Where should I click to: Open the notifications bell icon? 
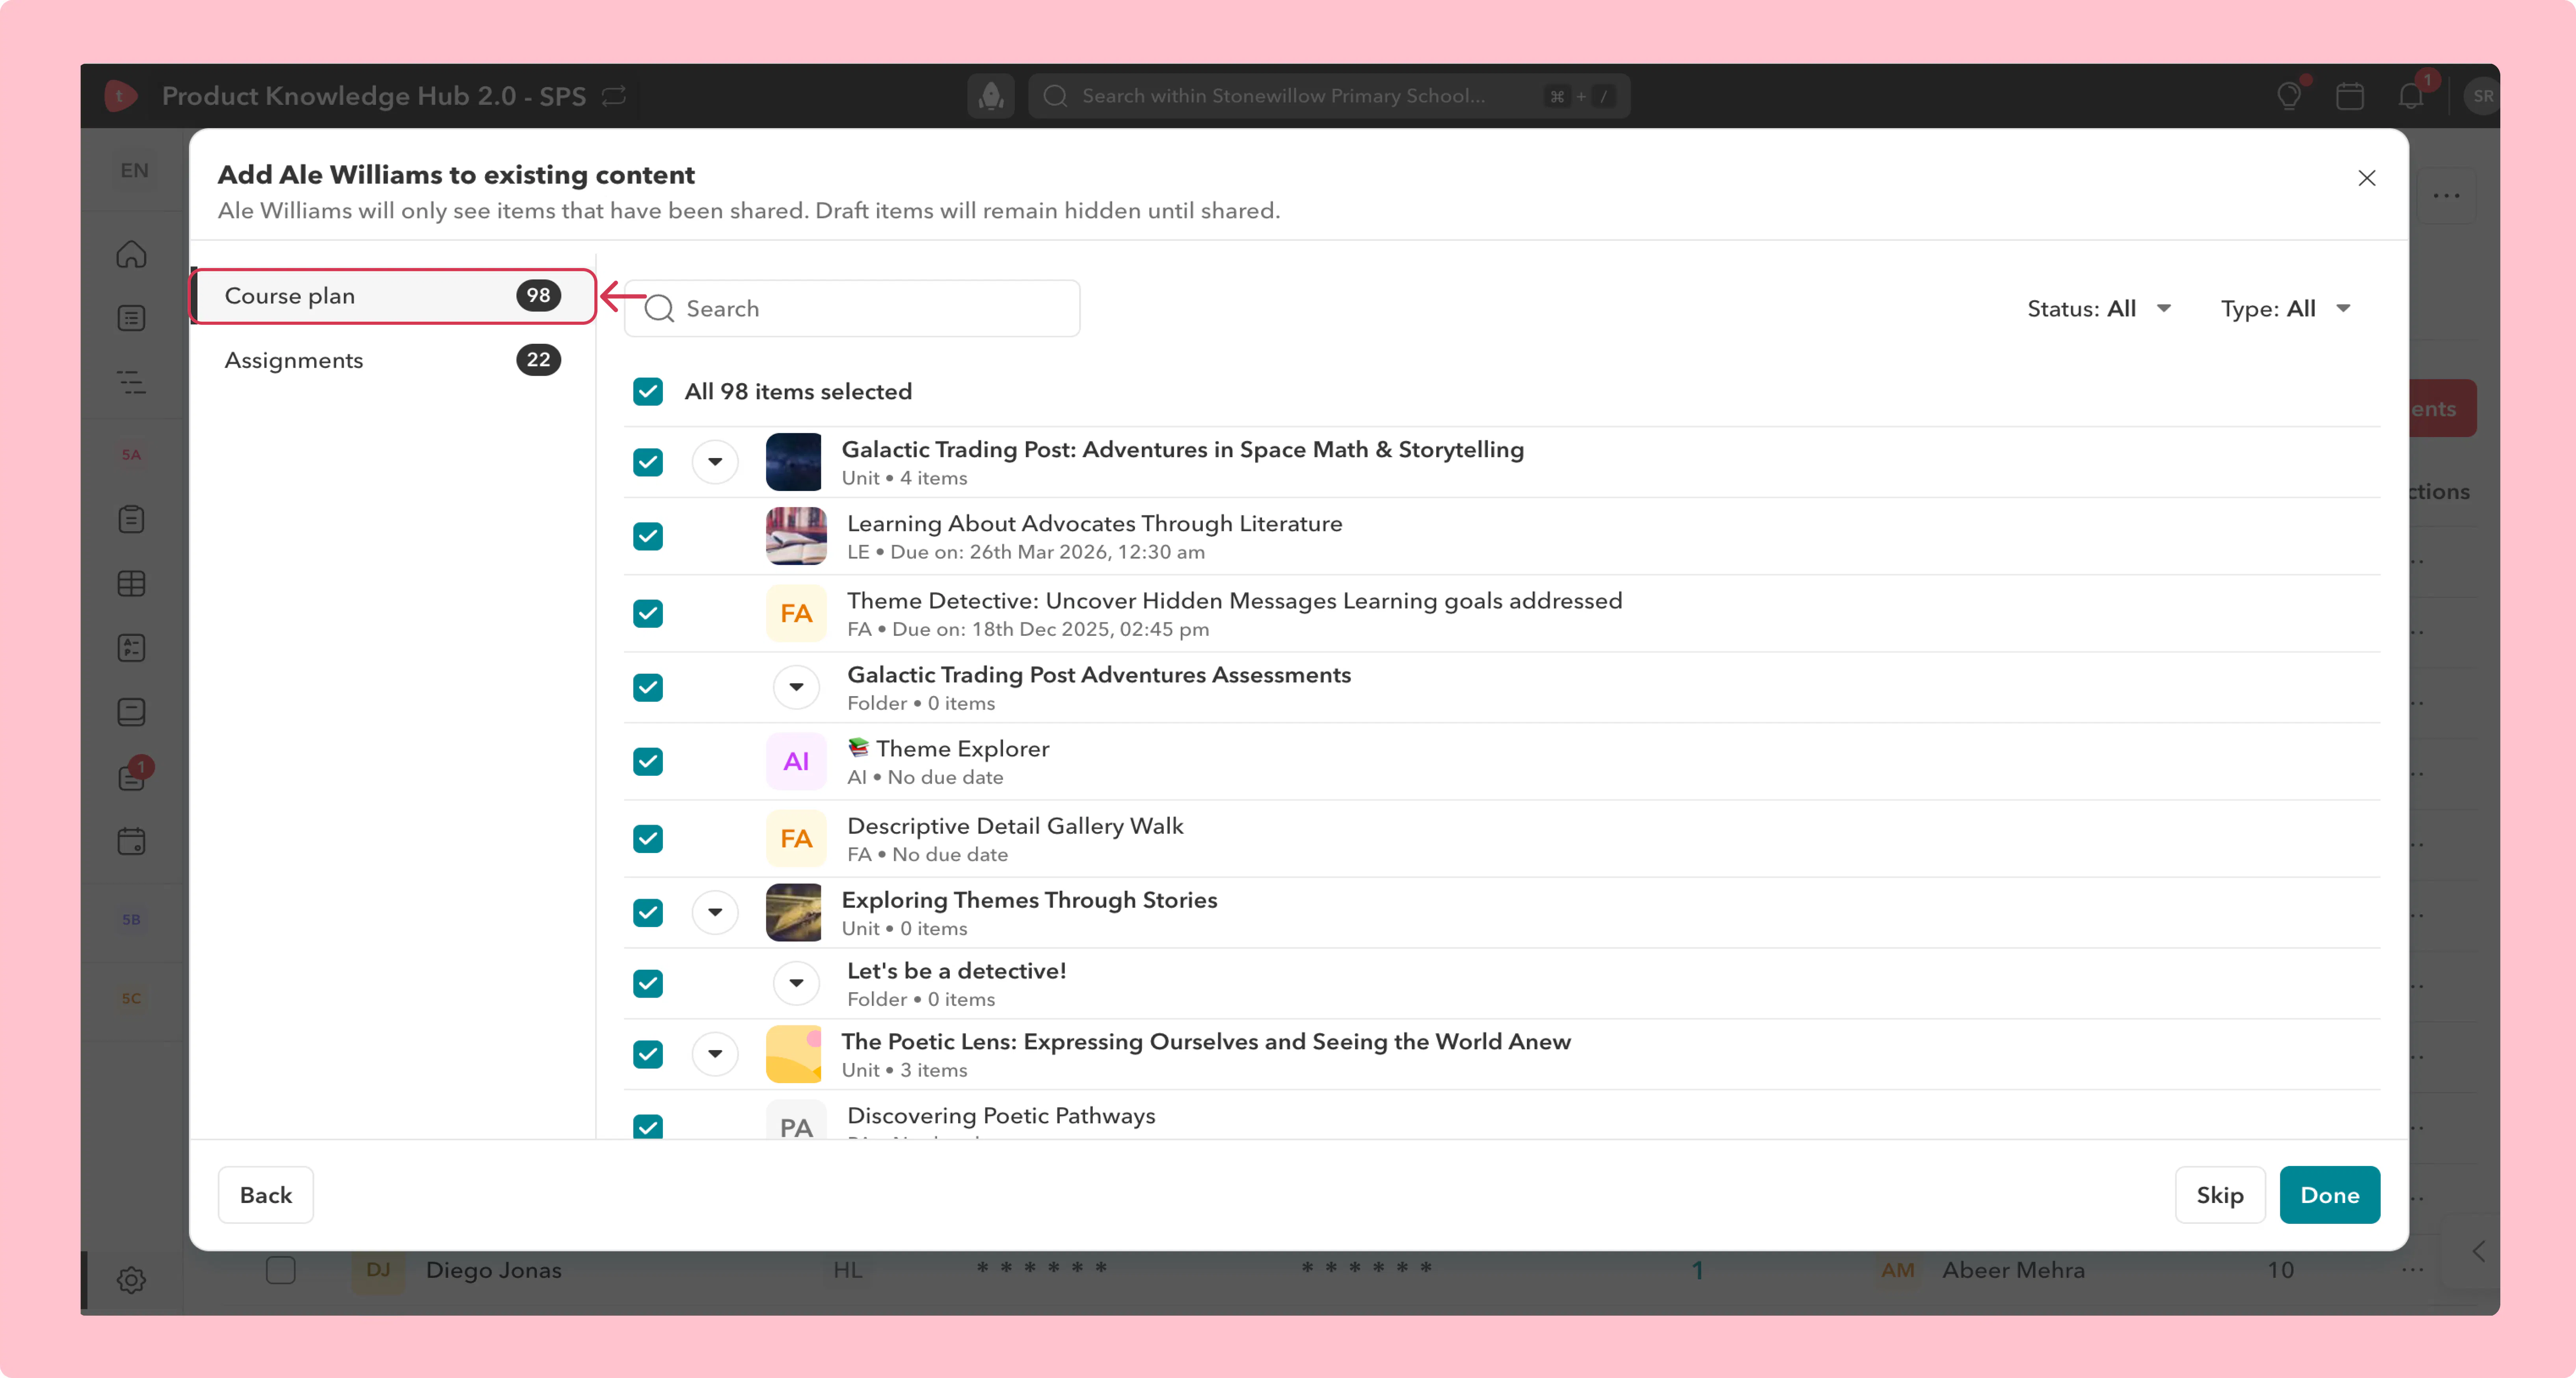coord(2411,96)
